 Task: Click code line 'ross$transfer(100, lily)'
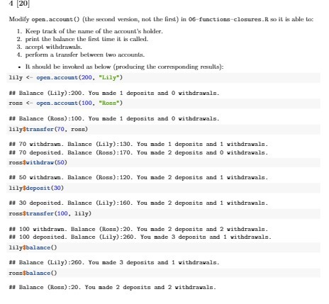pos(50,213)
